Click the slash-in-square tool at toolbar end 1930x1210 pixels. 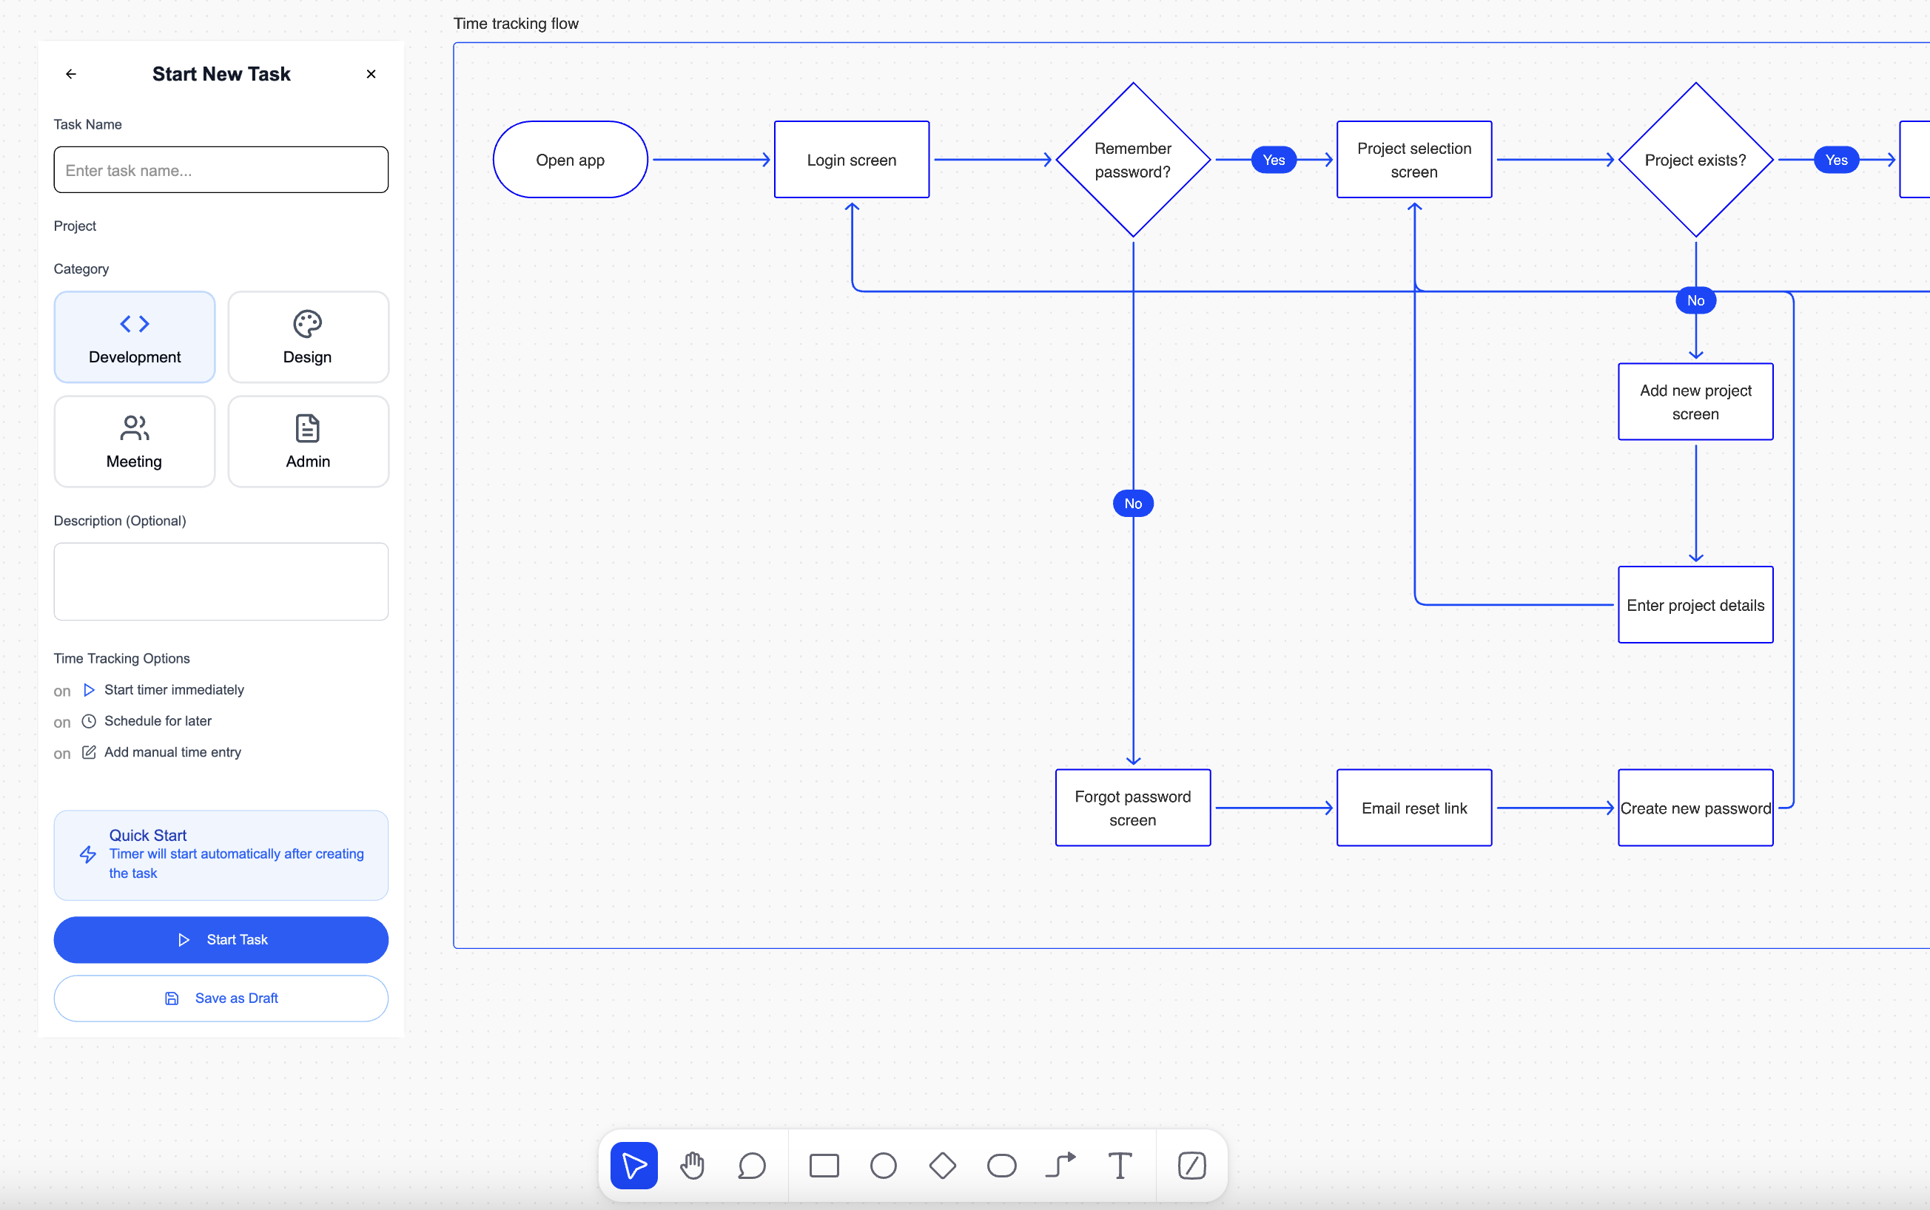(1192, 1165)
